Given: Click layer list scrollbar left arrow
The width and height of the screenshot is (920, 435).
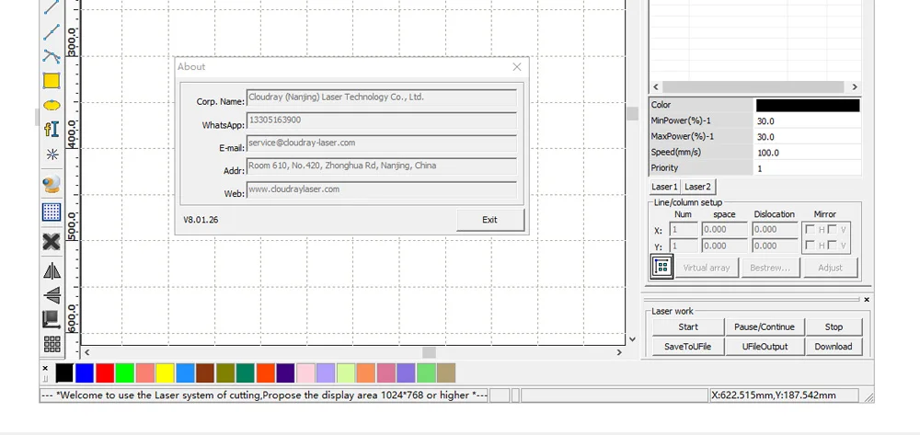Looking at the screenshot, I should [x=656, y=86].
